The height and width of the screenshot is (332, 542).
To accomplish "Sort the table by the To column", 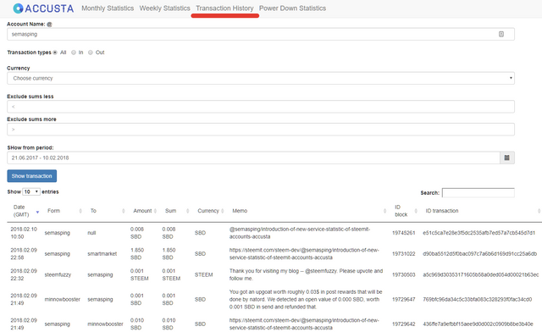I will [123, 211].
